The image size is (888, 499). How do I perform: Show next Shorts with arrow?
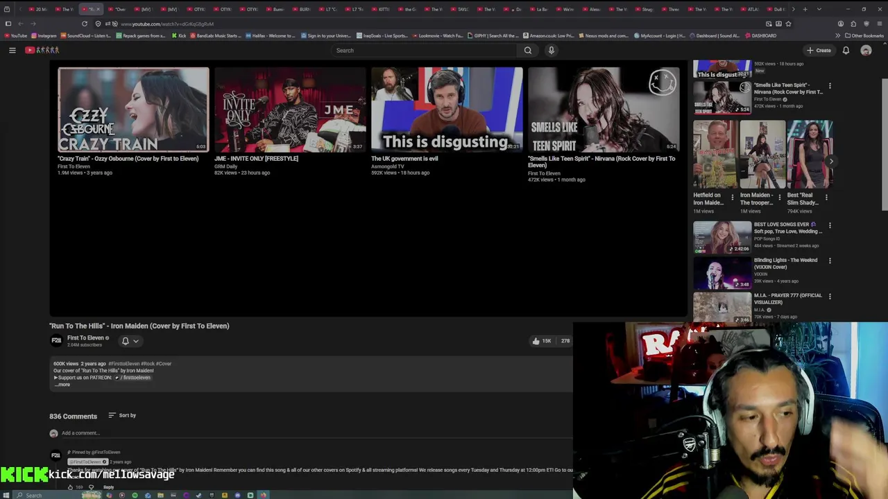[831, 161]
